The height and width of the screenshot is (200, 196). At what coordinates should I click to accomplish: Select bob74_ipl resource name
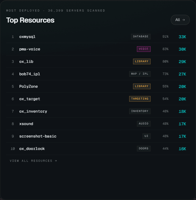point(30,74)
